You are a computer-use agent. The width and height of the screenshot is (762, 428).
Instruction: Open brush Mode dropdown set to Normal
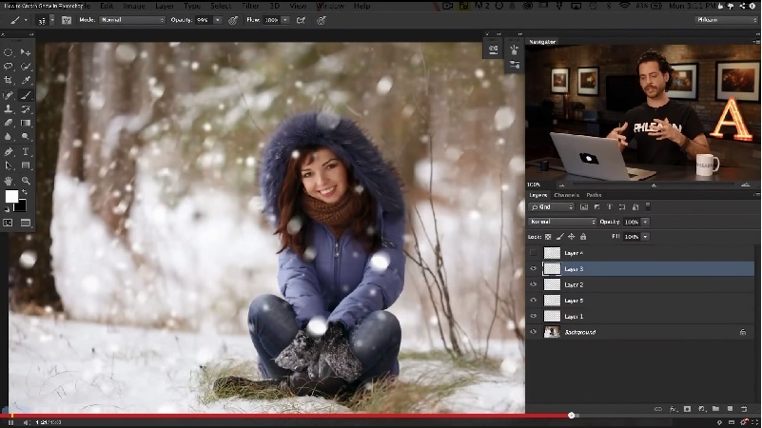(x=132, y=20)
